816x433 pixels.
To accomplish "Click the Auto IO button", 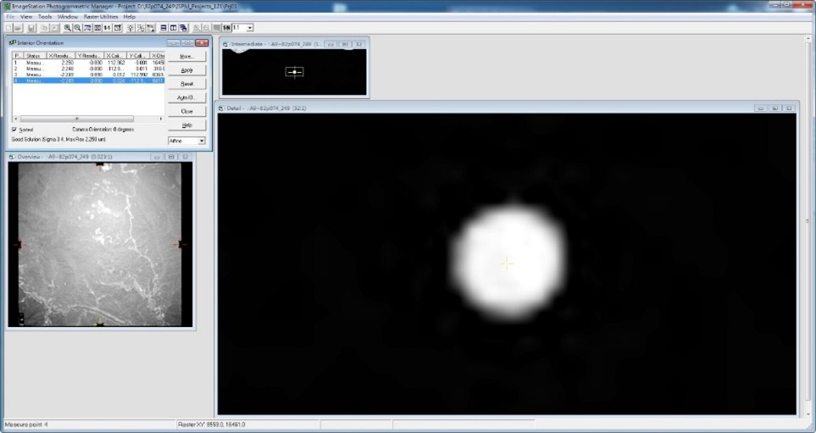I will (186, 97).
